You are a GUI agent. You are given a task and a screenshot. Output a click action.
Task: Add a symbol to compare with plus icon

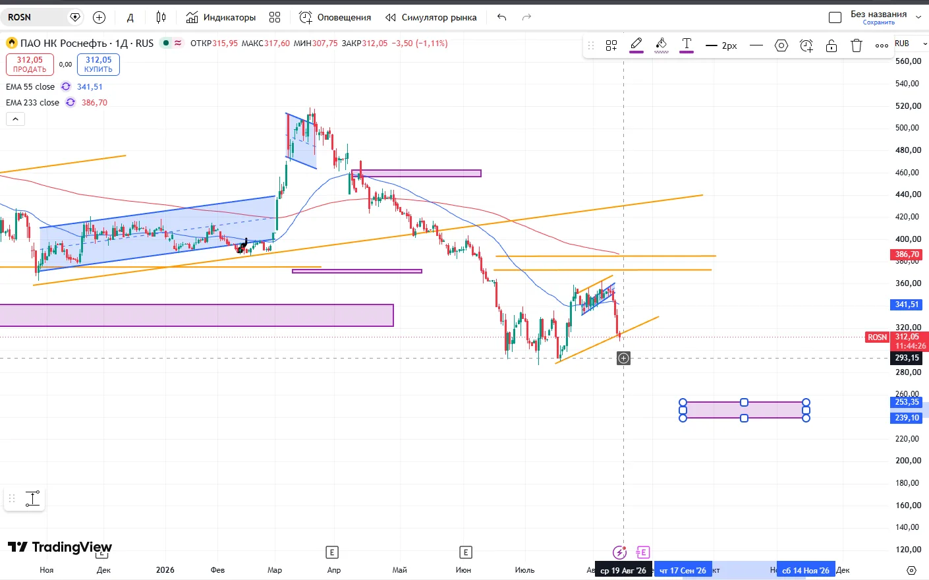click(99, 17)
